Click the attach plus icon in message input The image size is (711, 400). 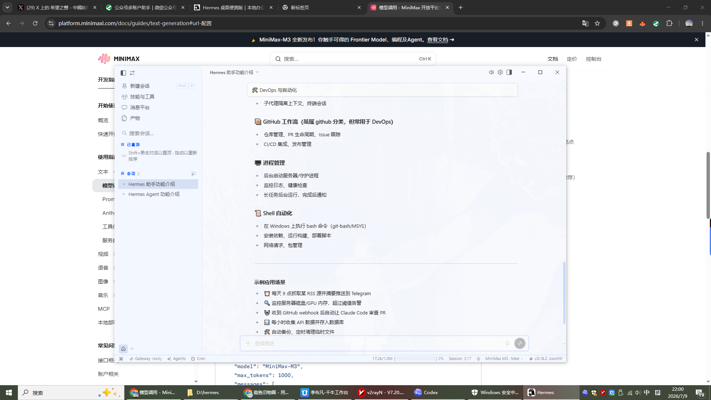pos(248,343)
